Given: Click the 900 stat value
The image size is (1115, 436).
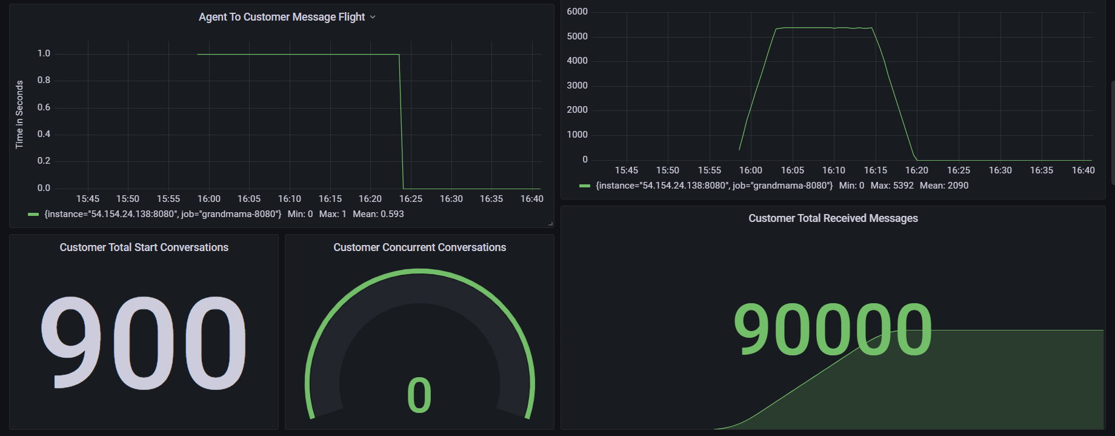Looking at the screenshot, I should pyautogui.click(x=144, y=343).
